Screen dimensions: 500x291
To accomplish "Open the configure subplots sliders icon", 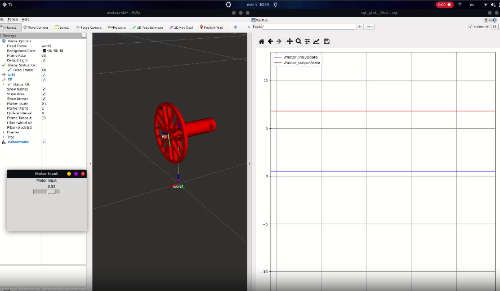I will click(307, 42).
